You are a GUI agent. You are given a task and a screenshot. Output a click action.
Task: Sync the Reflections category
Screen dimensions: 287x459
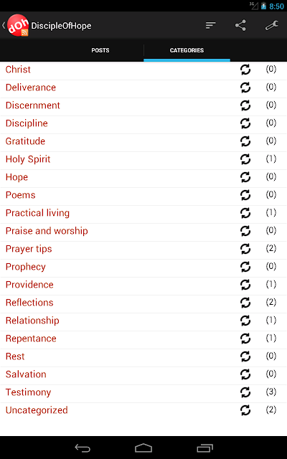pyautogui.click(x=245, y=303)
